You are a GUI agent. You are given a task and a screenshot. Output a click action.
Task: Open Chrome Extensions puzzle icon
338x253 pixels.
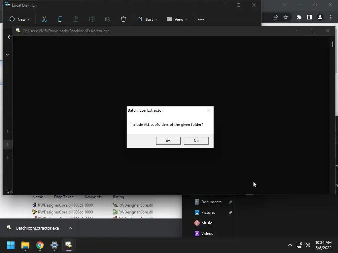pyautogui.click(x=299, y=17)
